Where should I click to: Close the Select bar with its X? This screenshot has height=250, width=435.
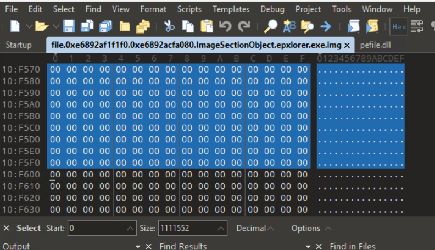coord(7,228)
